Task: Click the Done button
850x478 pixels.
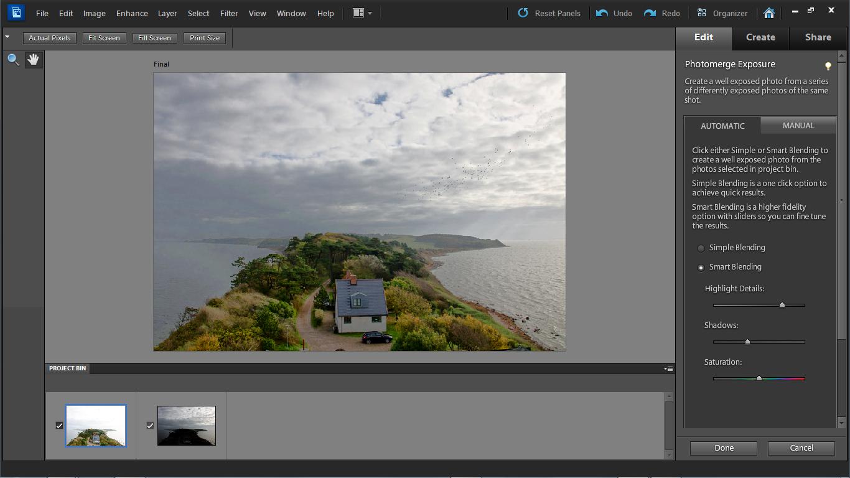Action: click(723, 448)
